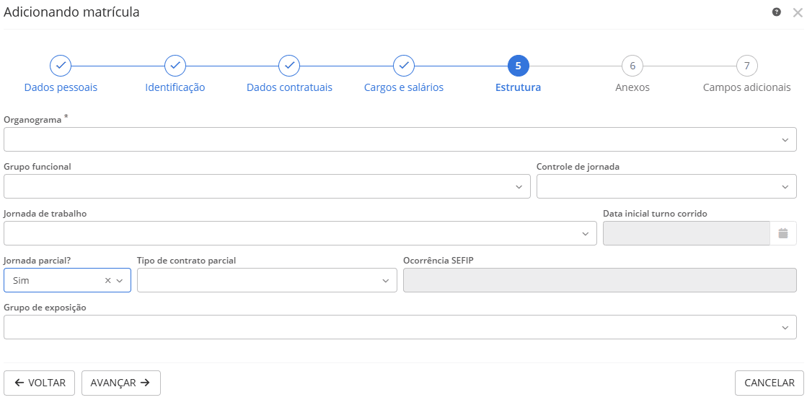Click step 5 Estrutura circle
Viewport: 807px width, 400px height.
(x=518, y=66)
